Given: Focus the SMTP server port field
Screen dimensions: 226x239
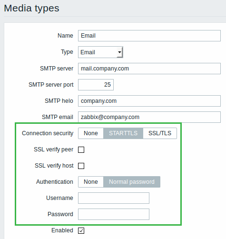Looking at the screenshot, I should tap(96, 85).
